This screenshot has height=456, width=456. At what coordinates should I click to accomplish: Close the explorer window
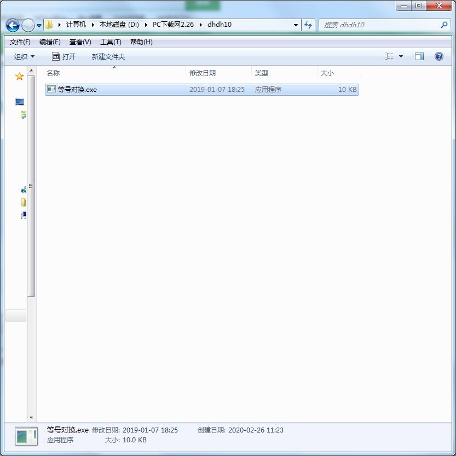[439, 6]
